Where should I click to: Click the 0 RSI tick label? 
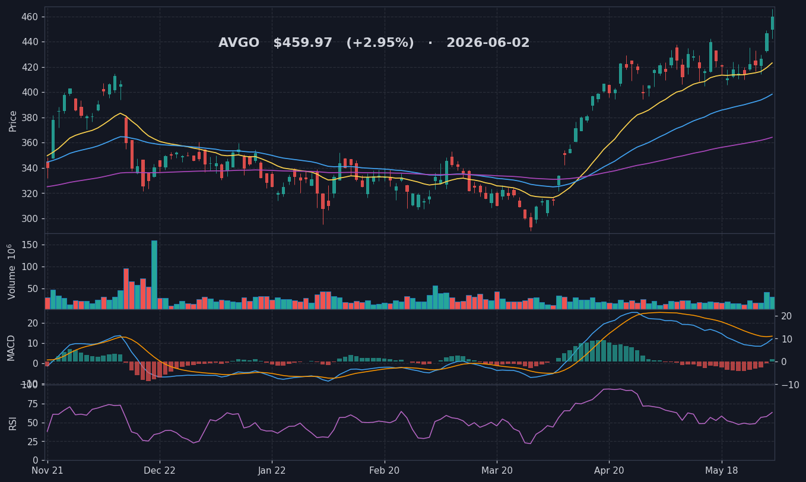point(36,461)
